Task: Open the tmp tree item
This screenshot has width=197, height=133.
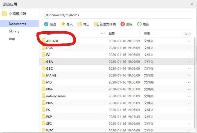Action: coord(19,39)
